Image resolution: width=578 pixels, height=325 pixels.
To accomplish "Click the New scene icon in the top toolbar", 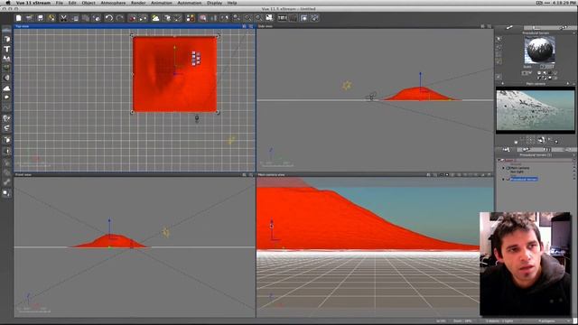I will [x=18, y=18].
